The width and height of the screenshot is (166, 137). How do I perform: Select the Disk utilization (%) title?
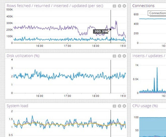[x=23, y=56]
